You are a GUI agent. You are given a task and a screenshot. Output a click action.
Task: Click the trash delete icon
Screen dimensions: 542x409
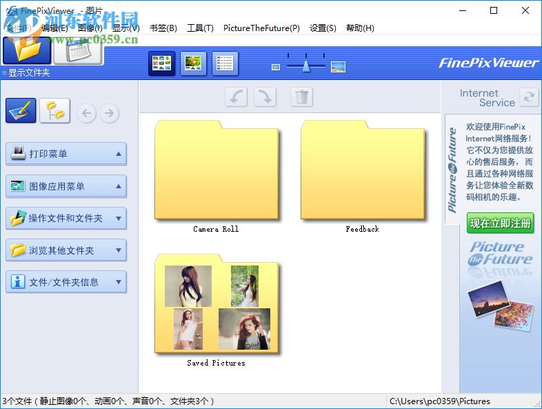tap(302, 97)
